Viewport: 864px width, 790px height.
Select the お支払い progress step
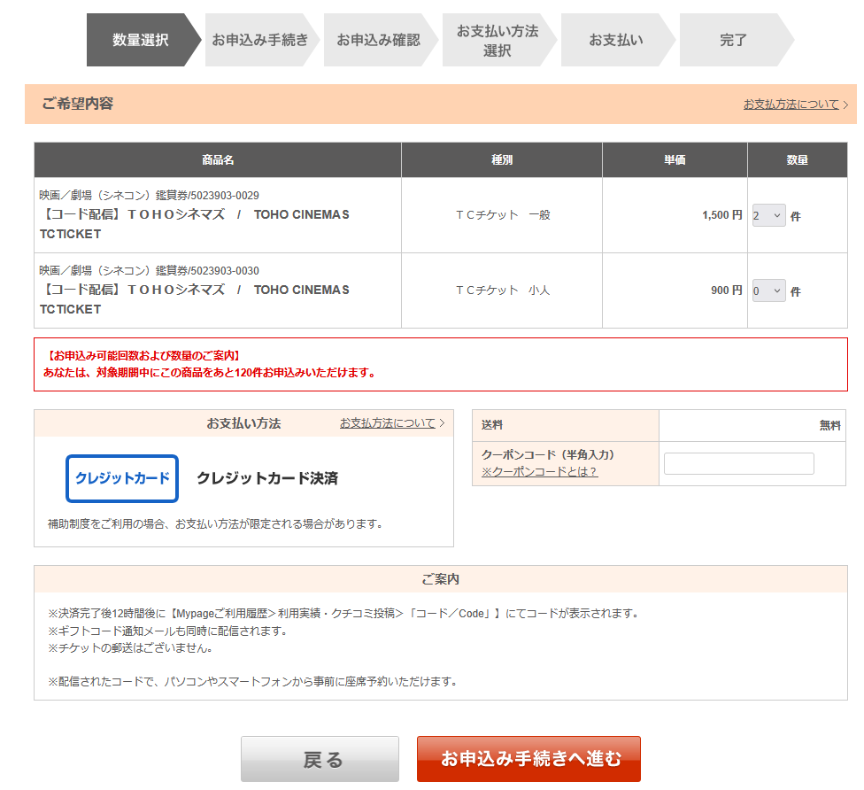click(616, 40)
